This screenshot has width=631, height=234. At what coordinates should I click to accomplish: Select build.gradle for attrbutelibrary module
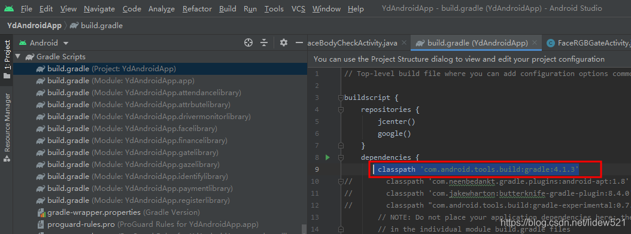tap(160, 105)
